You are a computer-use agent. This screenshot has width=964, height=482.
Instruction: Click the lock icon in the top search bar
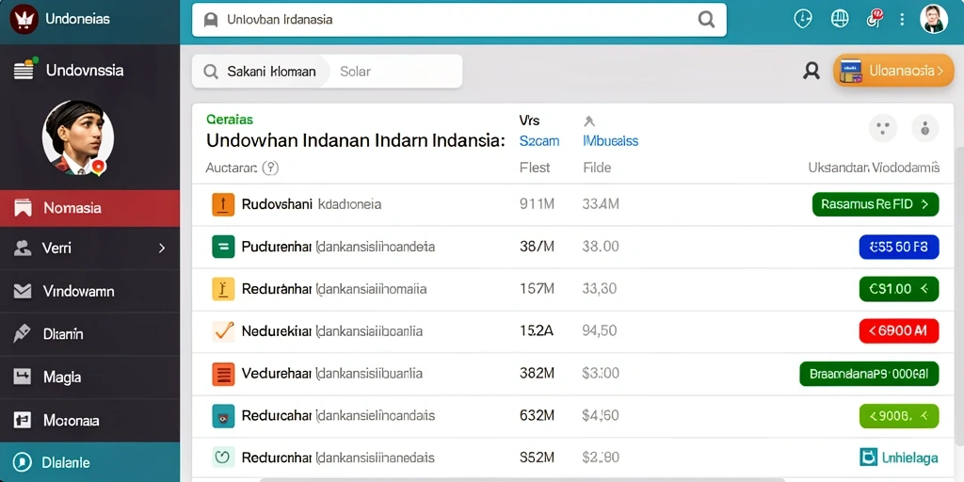(x=211, y=20)
